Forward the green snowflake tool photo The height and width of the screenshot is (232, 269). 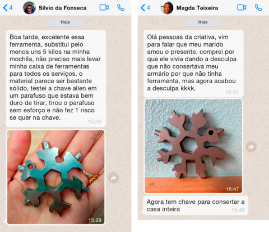113,178
